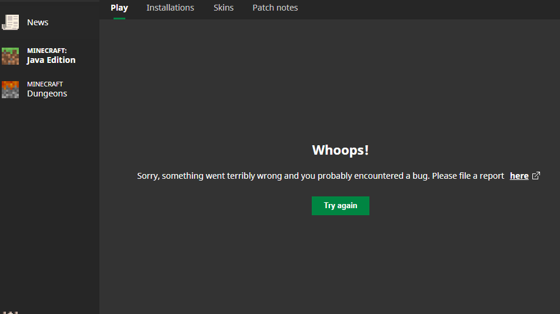Click the green underline beneath Play

tap(119, 18)
